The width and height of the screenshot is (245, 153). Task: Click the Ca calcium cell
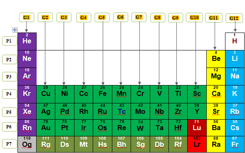pyautogui.click(x=216, y=94)
